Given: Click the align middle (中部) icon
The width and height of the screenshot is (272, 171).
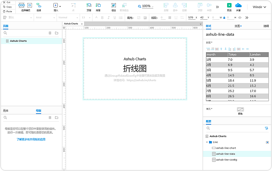Looking at the screenshot, I should (x=209, y=5).
